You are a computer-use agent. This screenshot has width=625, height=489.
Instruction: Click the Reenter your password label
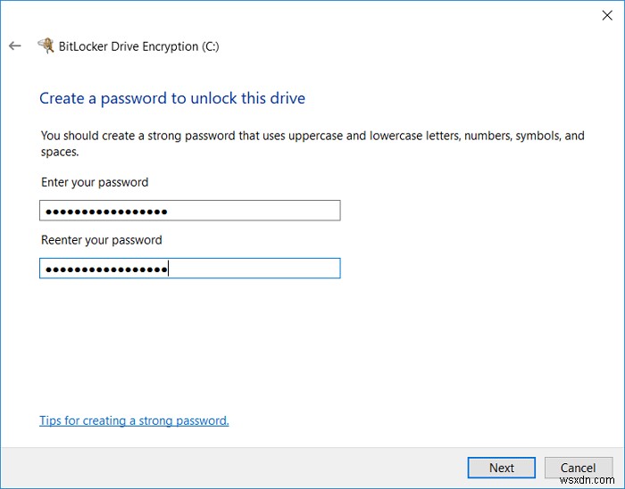[102, 240]
